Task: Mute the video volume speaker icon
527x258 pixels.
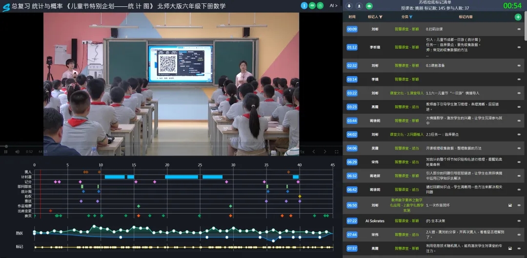Action: 17,152
